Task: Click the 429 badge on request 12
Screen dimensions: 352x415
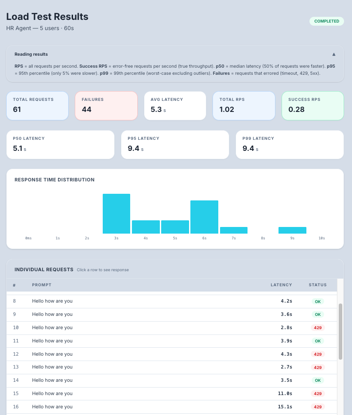Action: coord(318,354)
